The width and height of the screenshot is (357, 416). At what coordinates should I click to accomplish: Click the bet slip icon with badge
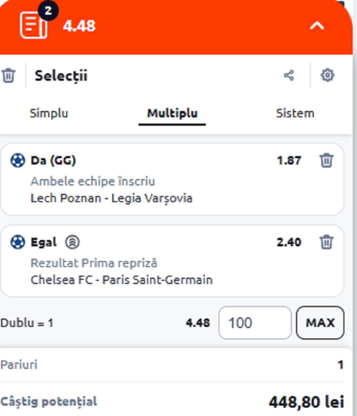click(x=33, y=25)
